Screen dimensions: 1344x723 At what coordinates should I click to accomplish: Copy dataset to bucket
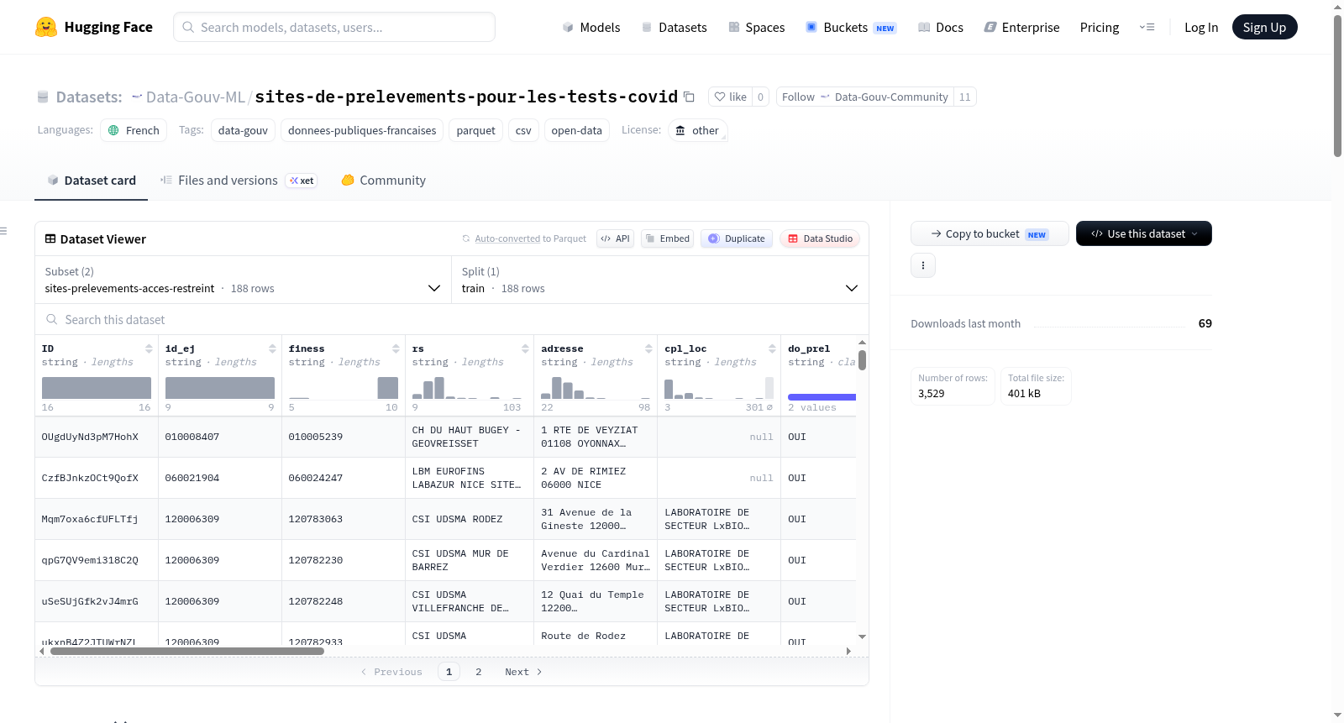click(x=990, y=233)
